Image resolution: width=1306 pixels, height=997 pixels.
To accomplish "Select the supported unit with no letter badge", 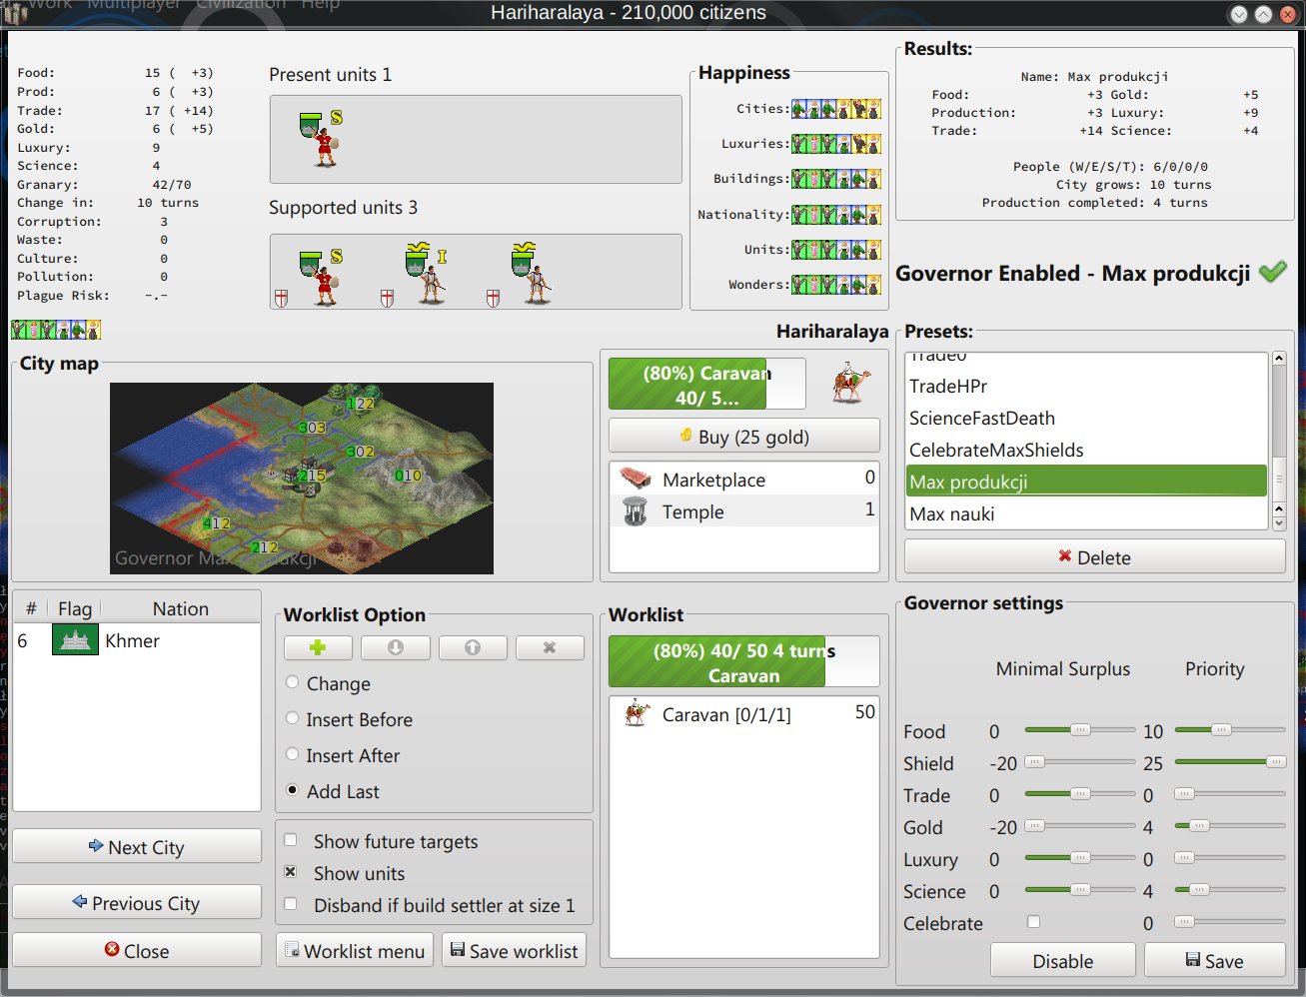I will click(531, 274).
